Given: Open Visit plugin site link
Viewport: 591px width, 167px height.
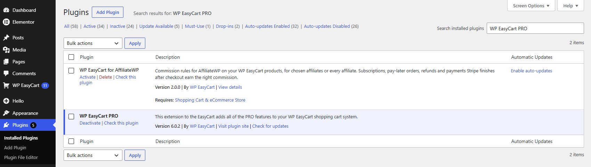Looking at the screenshot, I should click(x=233, y=126).
